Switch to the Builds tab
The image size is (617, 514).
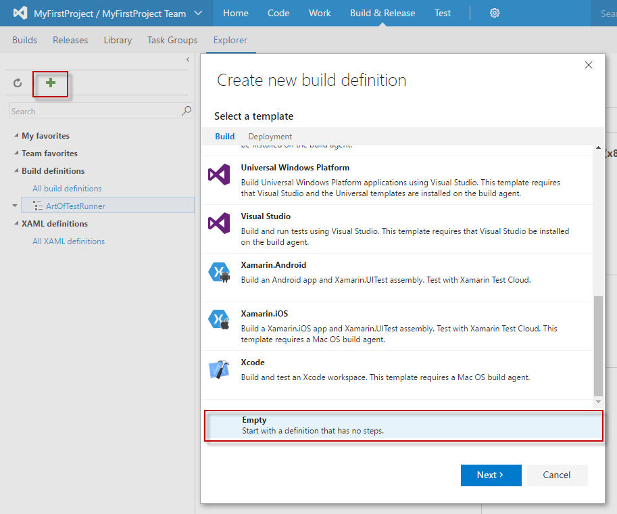pyautogui.click(x=24, y=40)
